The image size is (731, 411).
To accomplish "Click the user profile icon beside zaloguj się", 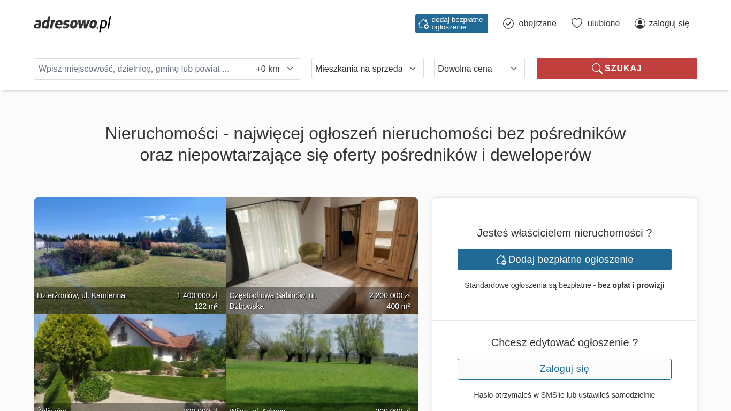I will 639,24.
